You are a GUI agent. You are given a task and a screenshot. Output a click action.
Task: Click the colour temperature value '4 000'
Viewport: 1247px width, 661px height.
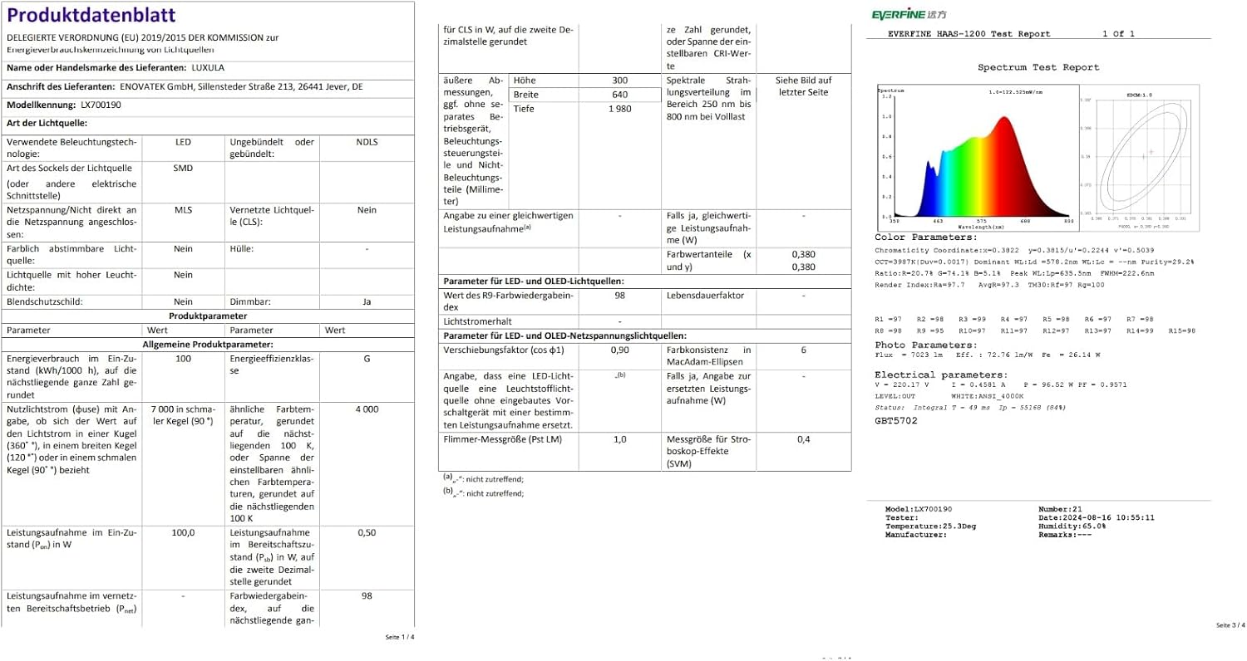[x=367, y=409]
